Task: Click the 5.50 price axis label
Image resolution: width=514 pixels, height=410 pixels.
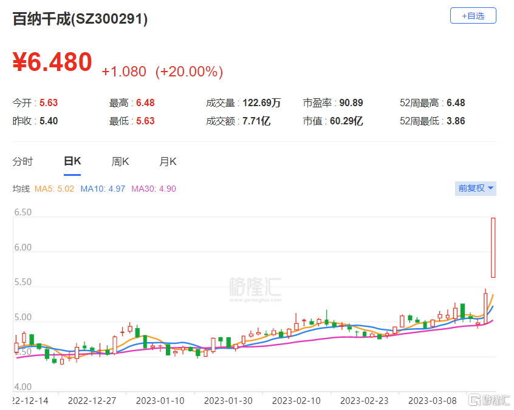Action: tap(23, 282)
